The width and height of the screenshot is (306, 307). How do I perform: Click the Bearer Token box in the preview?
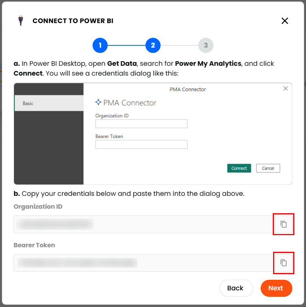(141, 144)
